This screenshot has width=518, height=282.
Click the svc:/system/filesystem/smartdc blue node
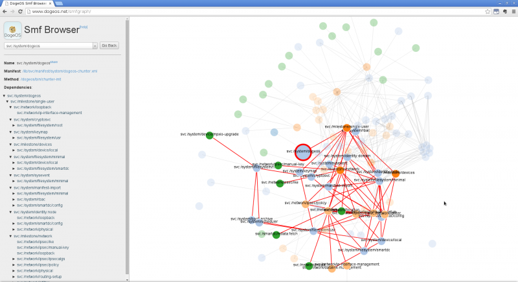tap(364, 251)
